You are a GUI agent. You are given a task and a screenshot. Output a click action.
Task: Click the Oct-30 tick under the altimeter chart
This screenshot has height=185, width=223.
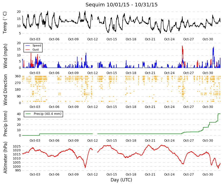[x=208, y=175]
